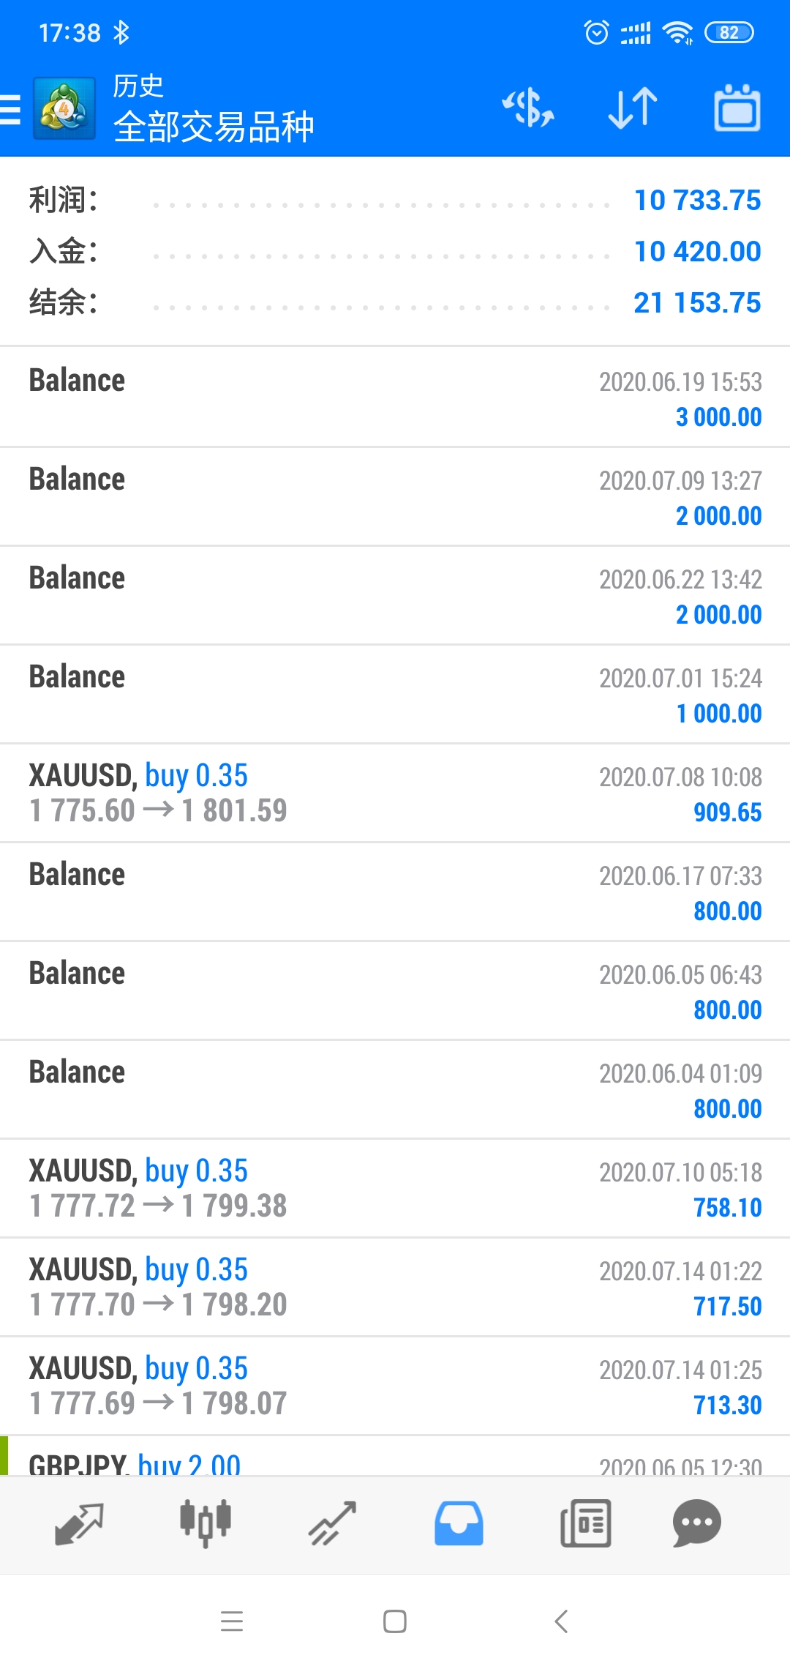
Task: Open sort order arrows icon
Action: [633, 108]
